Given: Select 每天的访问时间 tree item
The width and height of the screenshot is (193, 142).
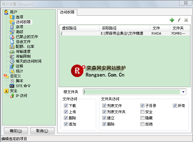Looking at the screenshot, I should coord(29,61).
